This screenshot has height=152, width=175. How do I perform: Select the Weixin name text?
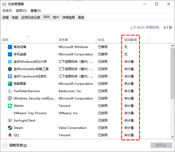19,106
